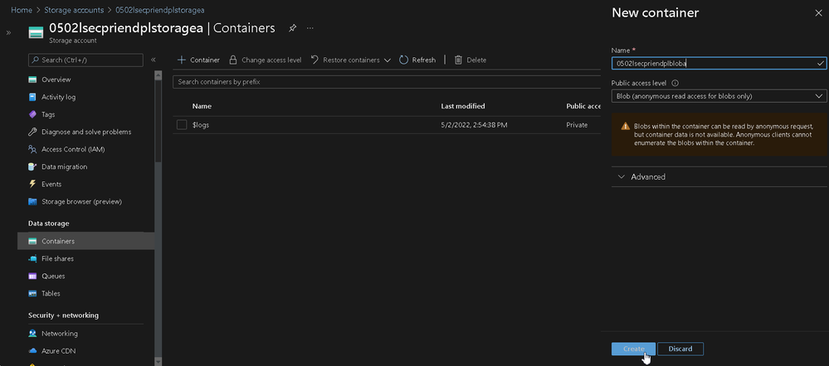
Task: Click the Data storage section heading
Action: click(x=49, y=224)
